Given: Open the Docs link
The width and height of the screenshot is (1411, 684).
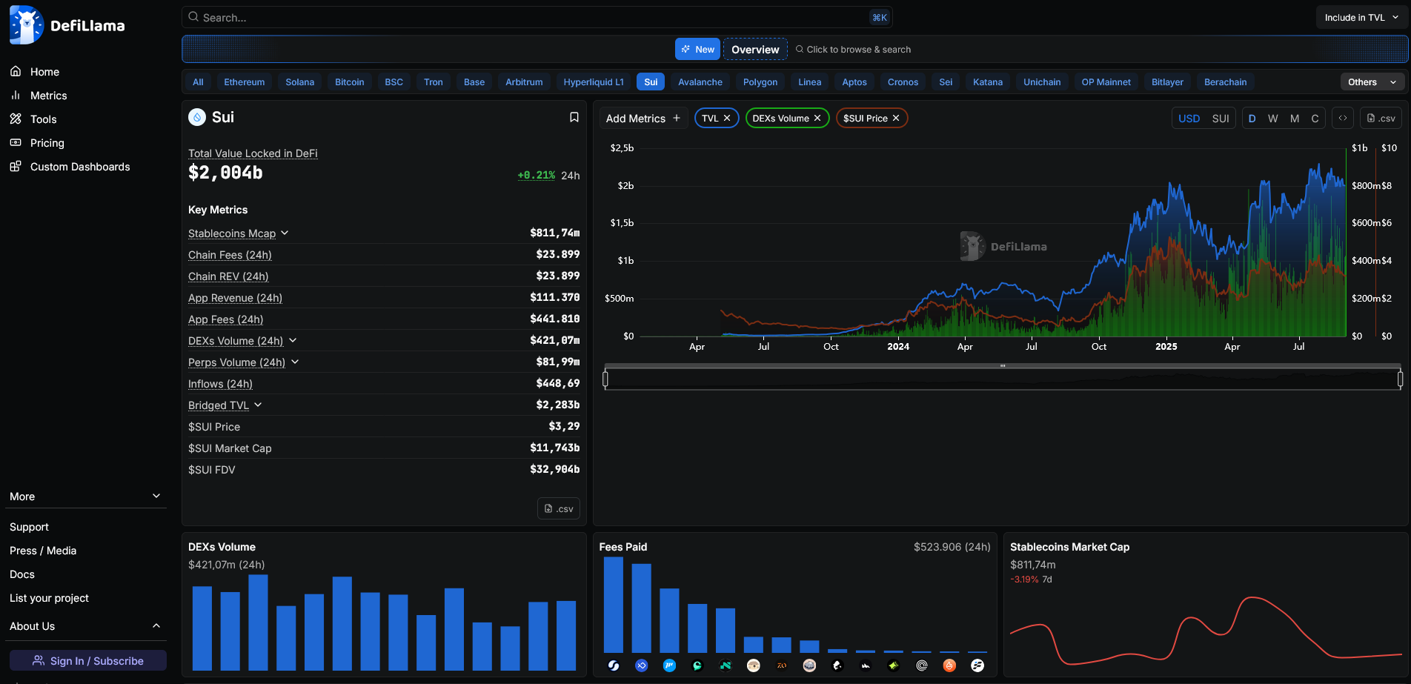Looking at the screenshot, I should pyautogui.click(x=22, y=574).
